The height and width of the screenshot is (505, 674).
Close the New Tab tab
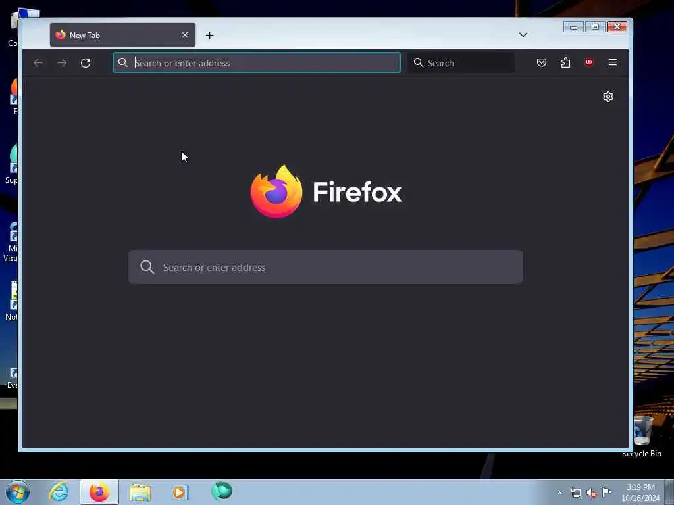pos(185,36)
